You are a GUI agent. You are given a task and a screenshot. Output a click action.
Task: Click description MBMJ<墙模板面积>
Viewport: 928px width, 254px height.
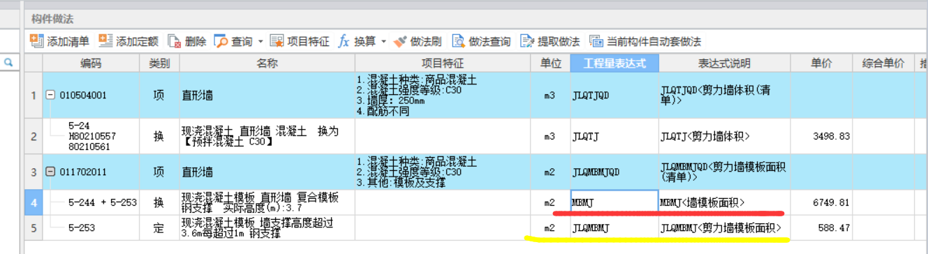(x=724, y=202)
